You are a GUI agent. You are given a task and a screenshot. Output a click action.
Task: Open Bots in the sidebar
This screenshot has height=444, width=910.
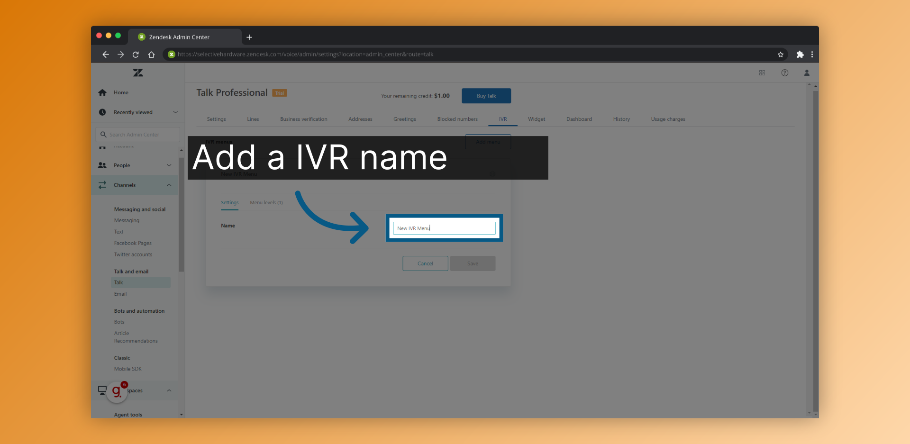tap(119, 322)
